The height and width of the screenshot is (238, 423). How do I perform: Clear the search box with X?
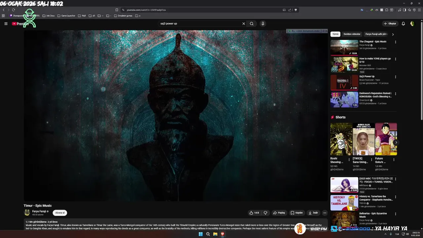244,23
